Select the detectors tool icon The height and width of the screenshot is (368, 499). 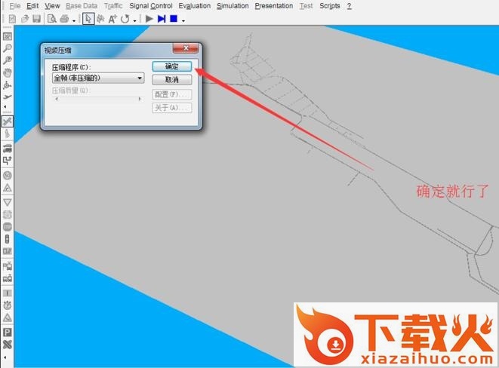pos(8,251)
